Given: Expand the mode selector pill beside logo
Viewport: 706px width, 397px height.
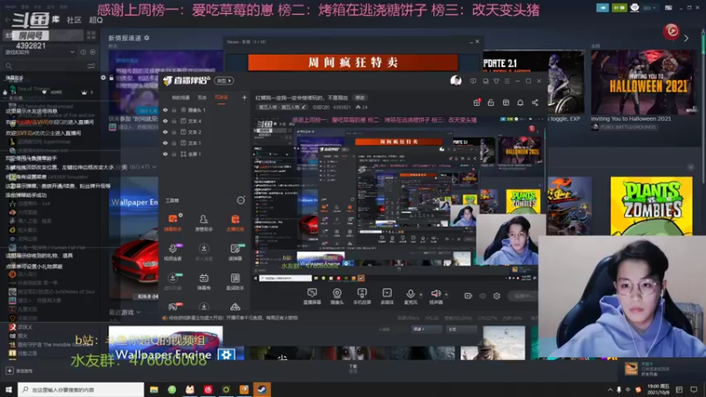Looking at the screenshot, I should [x=224, y=81].
